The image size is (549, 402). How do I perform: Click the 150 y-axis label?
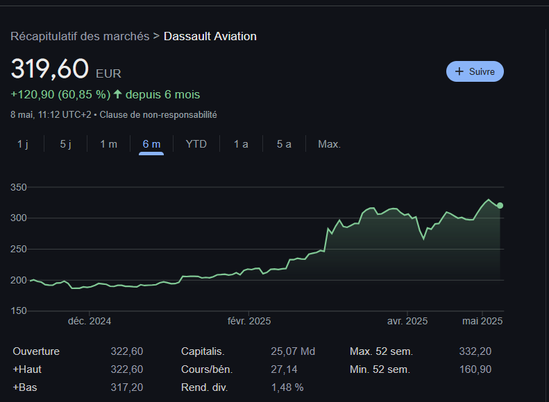pyautogui.click(x=19, y=311)
